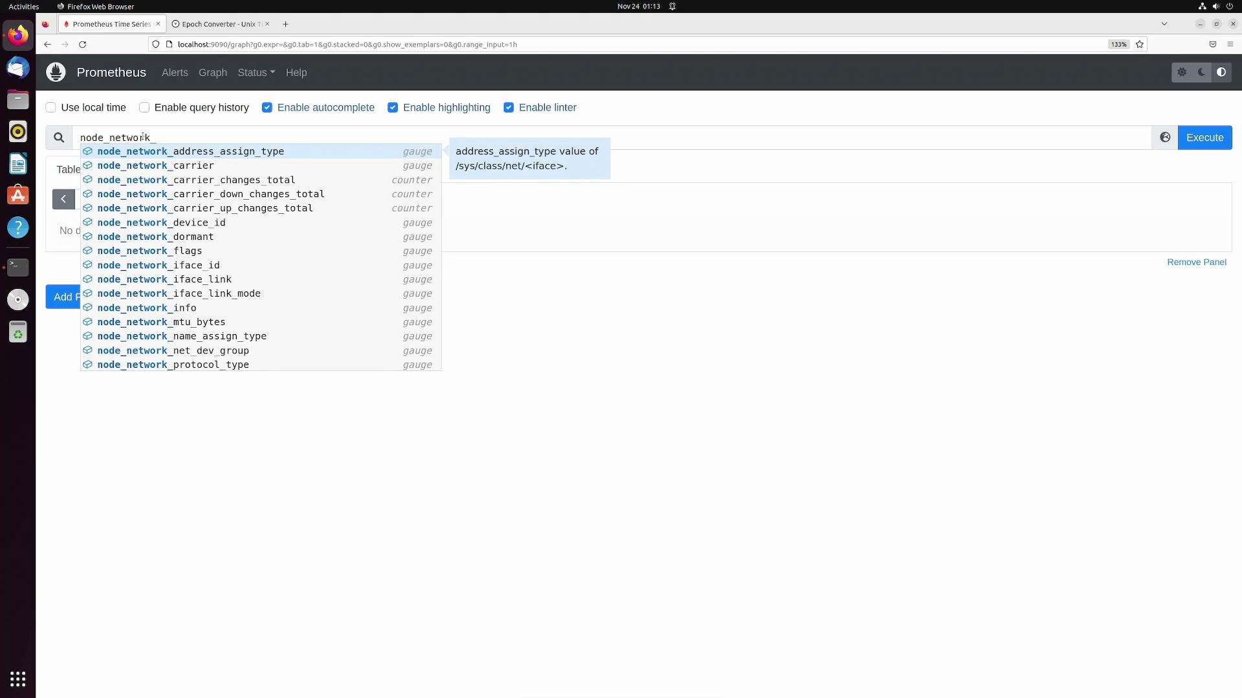Open LibreOffice Writer from the dock

pos(18,164)
